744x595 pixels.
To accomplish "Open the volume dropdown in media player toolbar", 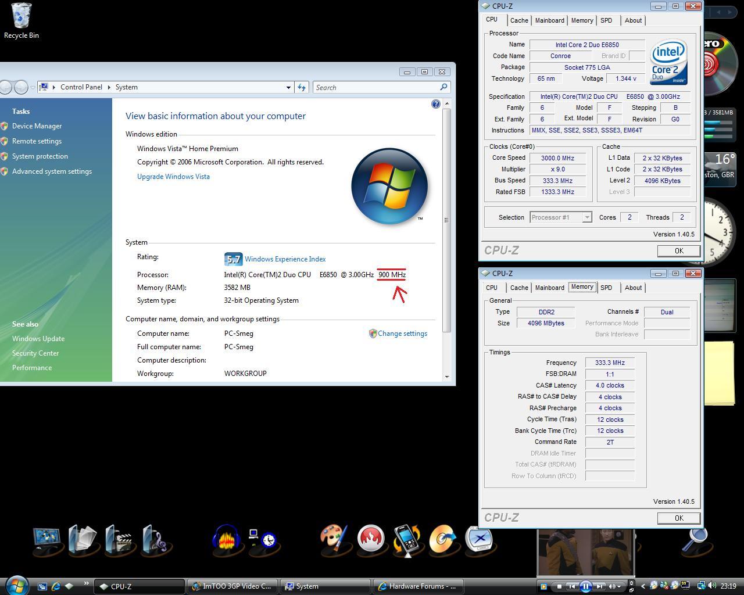I will click(x=619, y=586).
